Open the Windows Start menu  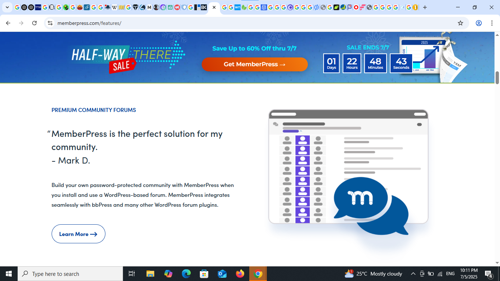[x=9, y=274]
